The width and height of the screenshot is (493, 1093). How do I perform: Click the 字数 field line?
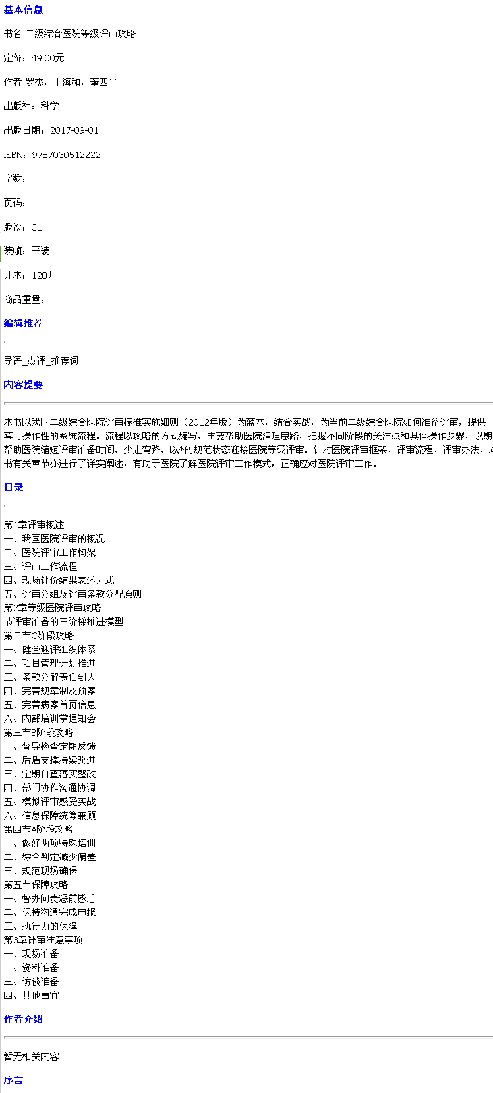tap(16, 179)
